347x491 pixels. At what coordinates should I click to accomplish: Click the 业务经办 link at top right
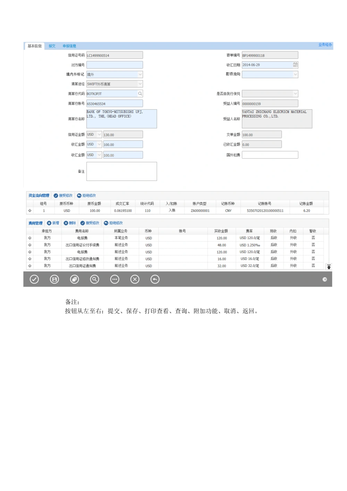325,45
